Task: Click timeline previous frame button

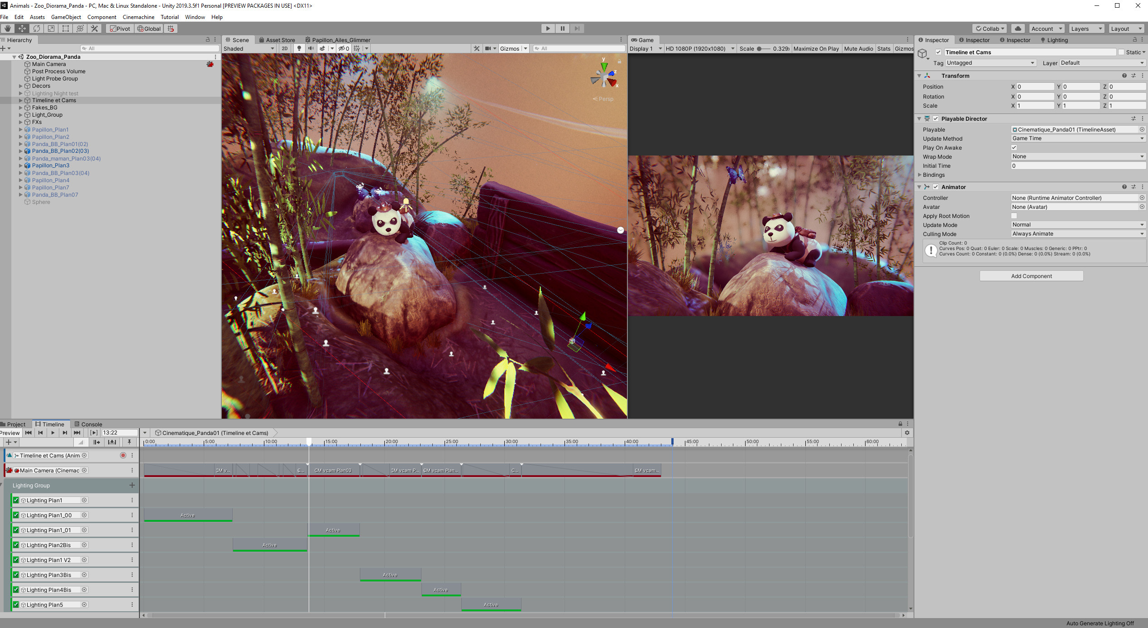Action: [x=41, y=433]
